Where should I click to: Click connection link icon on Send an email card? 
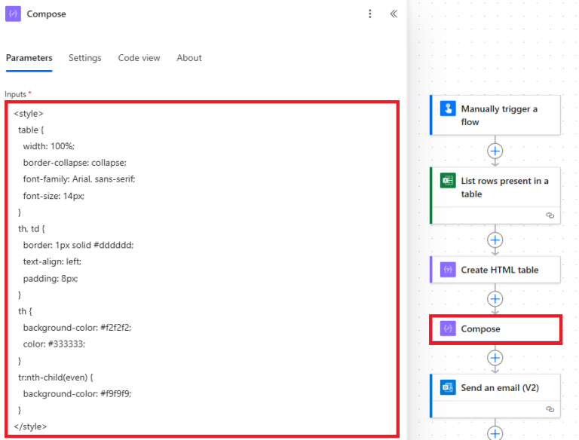(x=550, y=409)
